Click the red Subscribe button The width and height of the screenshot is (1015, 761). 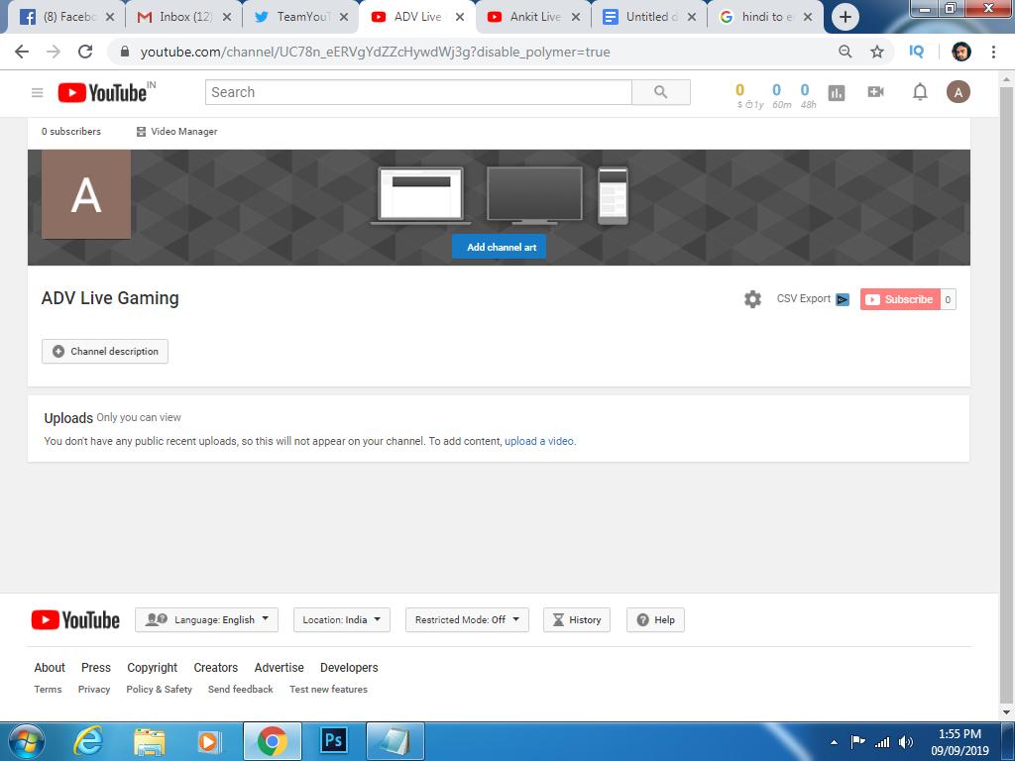point(900,299)
